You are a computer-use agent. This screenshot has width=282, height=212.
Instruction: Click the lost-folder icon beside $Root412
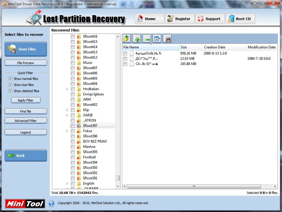79,57
